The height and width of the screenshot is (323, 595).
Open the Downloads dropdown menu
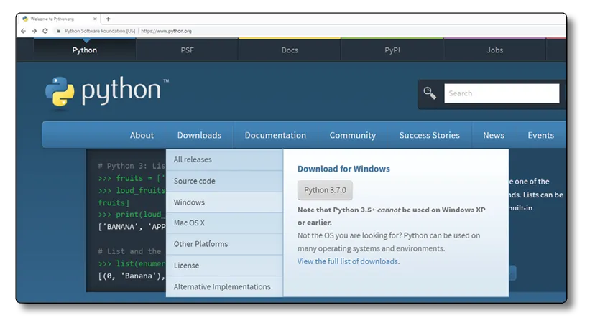(199, 135)
